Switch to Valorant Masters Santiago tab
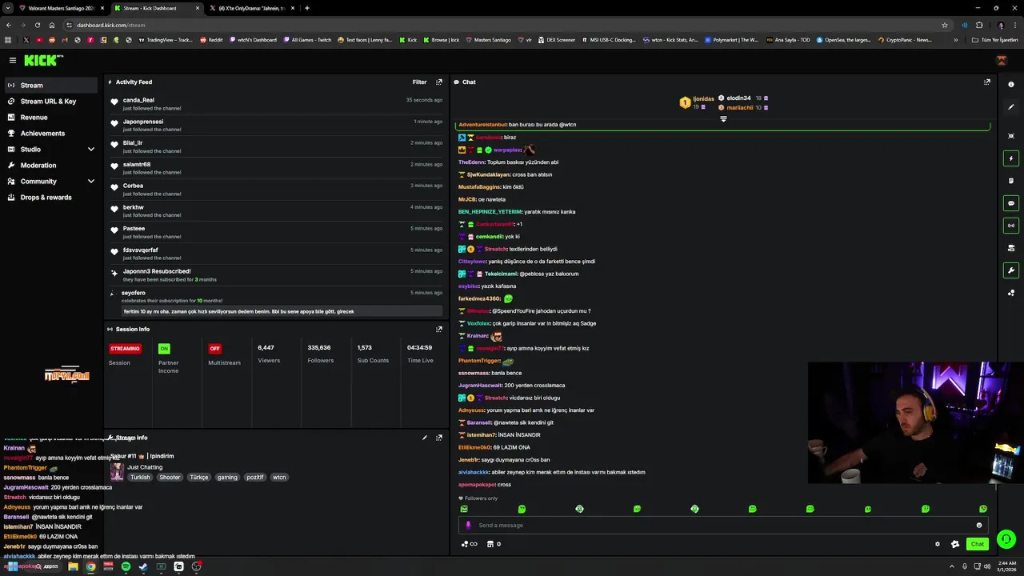This screenshot has width=1024, height=576. (x=61, y=8)
